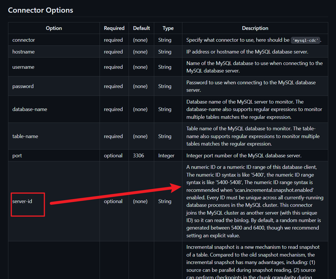The image size is (336, 279).
Task: Select the 'Option' column header
Action: click(x=54, y=28)
